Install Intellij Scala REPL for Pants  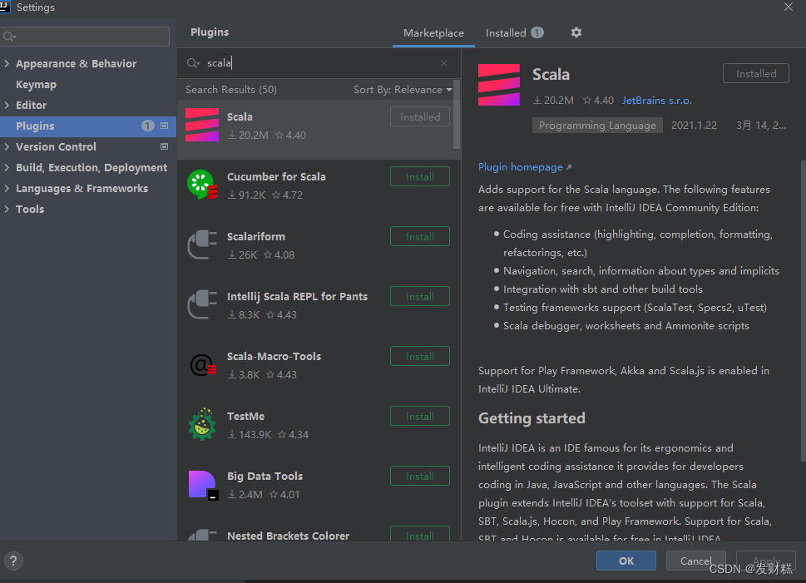click(420, 297)
